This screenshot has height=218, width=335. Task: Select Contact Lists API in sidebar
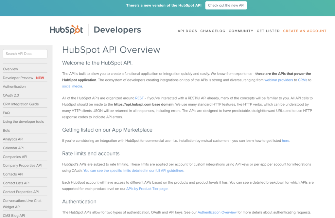click(16, 183)
